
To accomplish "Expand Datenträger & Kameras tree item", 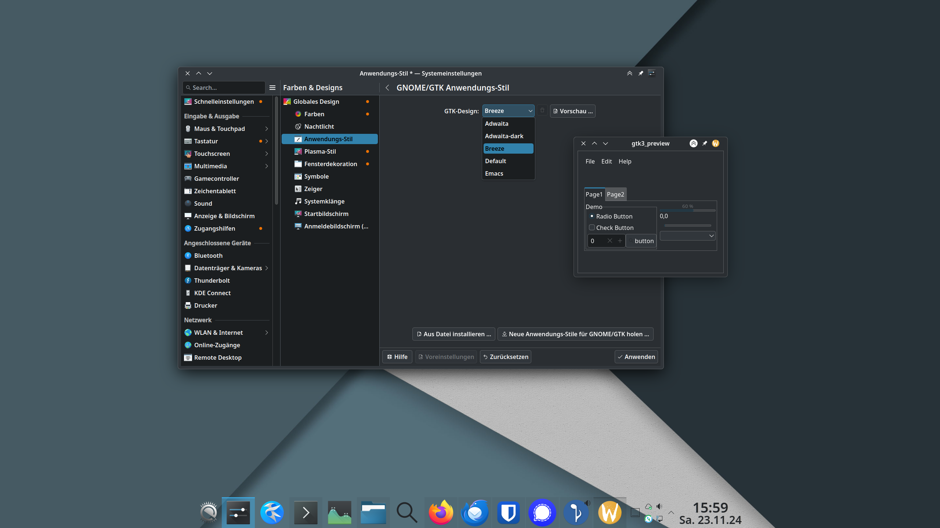I will click(268, 268).
